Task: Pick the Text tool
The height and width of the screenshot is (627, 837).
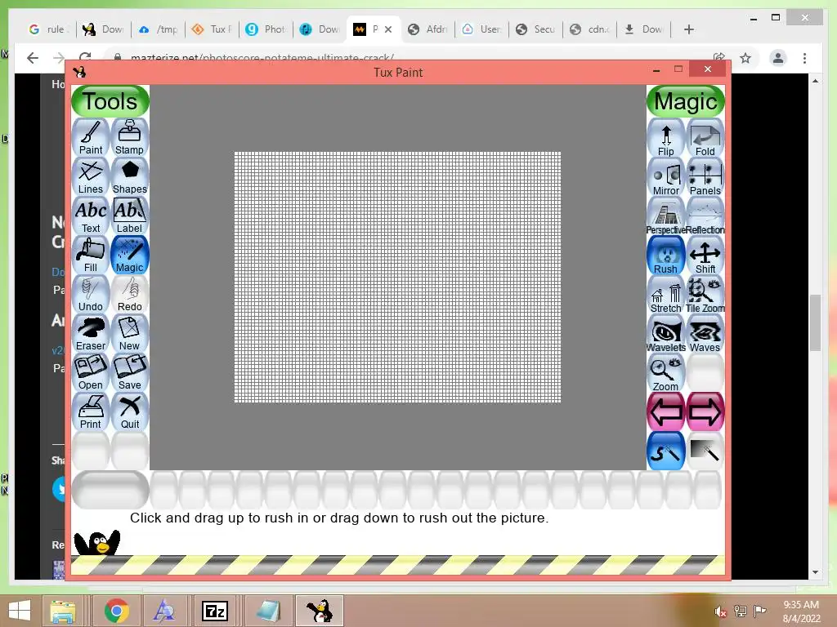Action: (x=91, y=216)
